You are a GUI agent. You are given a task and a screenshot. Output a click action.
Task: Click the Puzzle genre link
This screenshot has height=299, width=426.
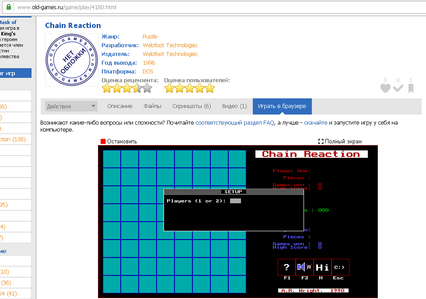point(150,36)
